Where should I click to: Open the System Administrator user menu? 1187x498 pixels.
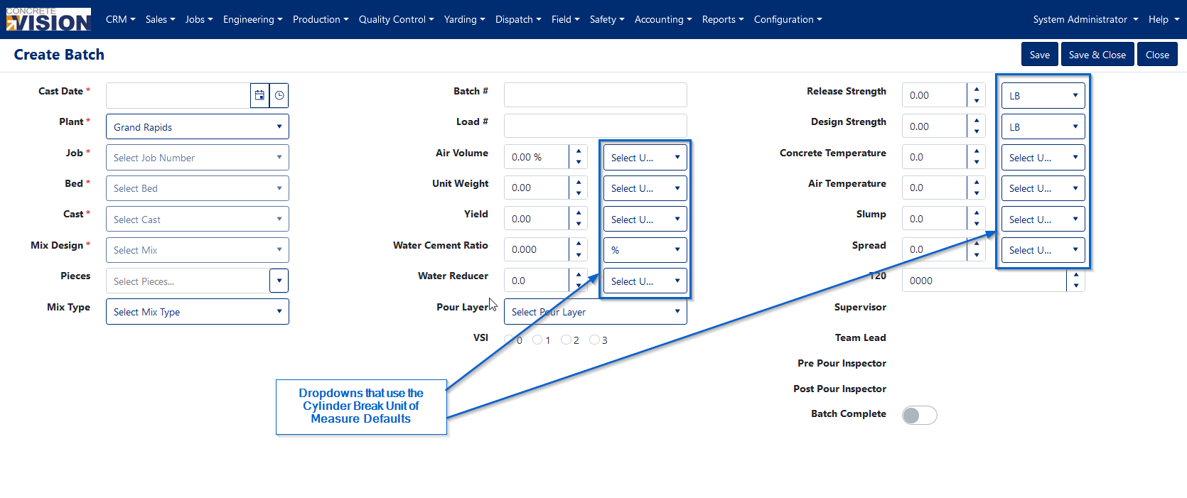tap(1085, 19)
